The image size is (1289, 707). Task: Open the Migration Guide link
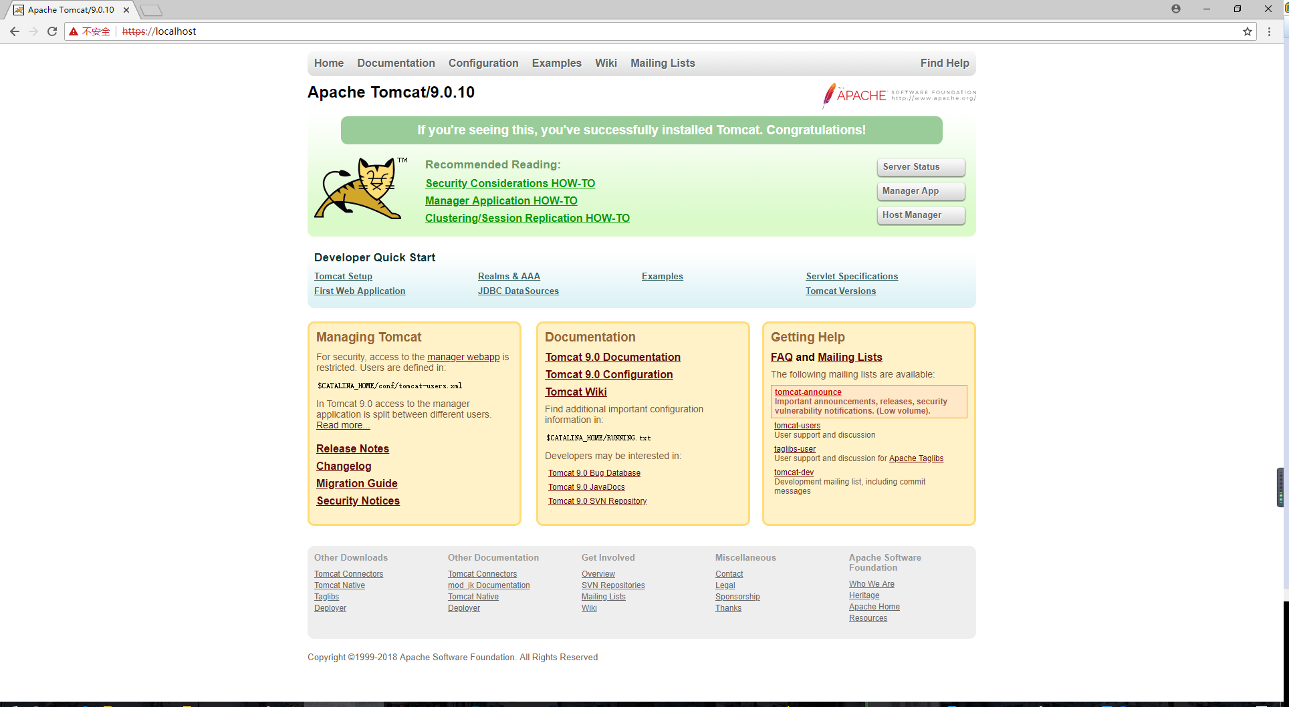pos(356,483)
